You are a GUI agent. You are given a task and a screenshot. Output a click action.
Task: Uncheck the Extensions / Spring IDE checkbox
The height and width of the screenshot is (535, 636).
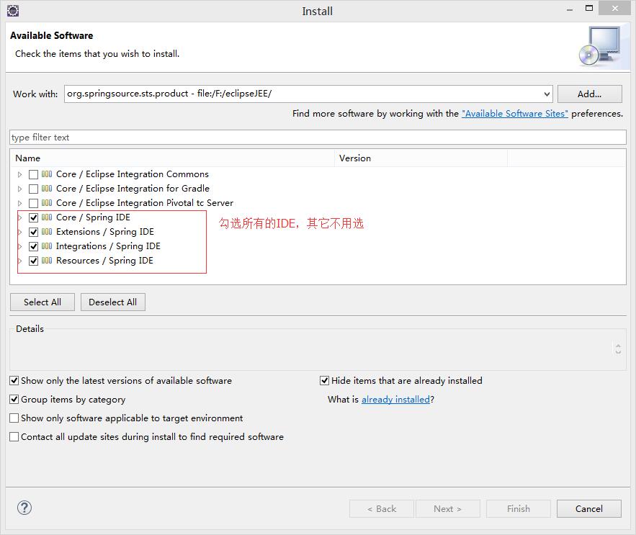[x=34, y=232]
